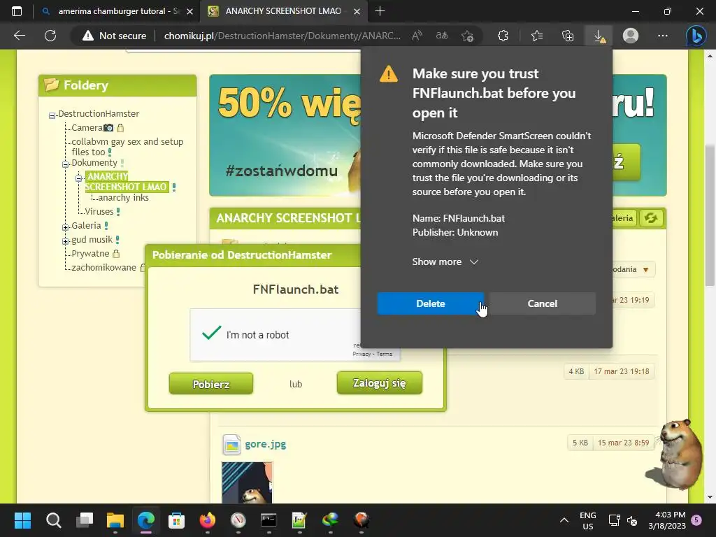Screen dimensions: 716x537
Task: Open a new tab with plus button
Action: (380, 11)
